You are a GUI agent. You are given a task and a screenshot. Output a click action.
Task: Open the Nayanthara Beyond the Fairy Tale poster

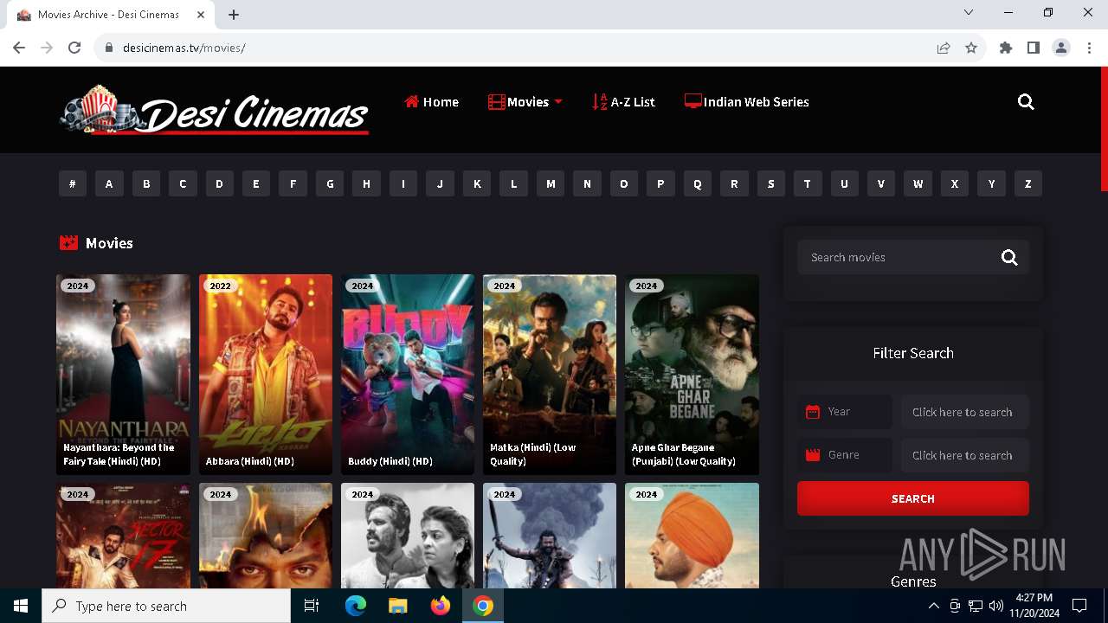124,375
